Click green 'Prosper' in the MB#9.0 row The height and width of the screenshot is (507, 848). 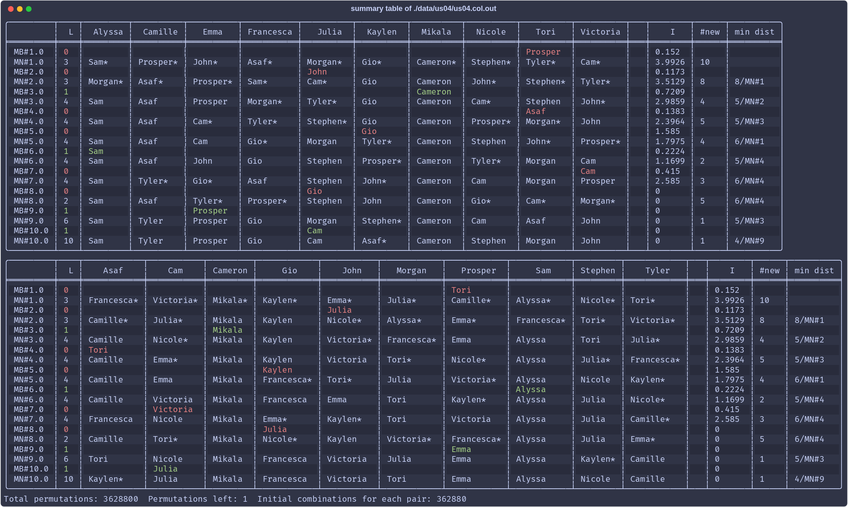(x=210, y=211)
